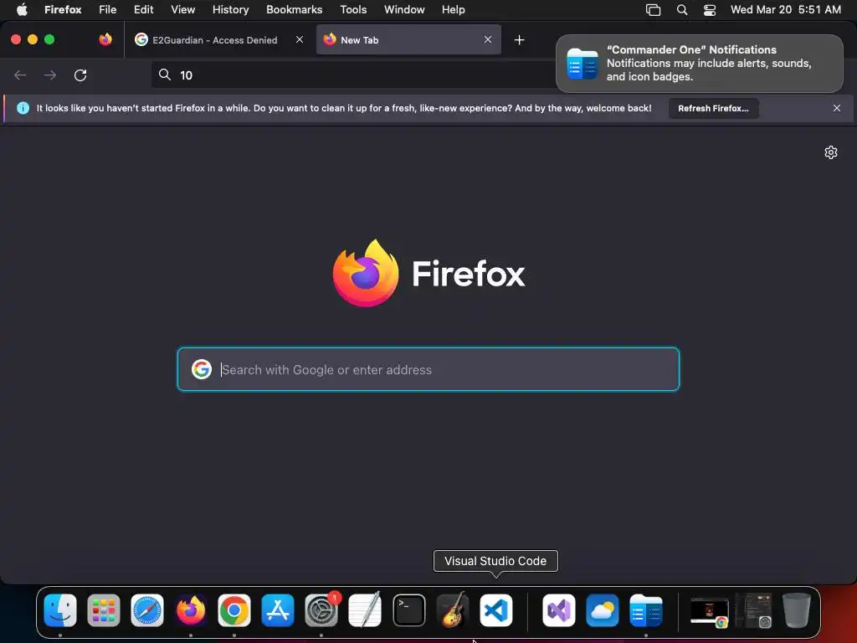Click the address bar search magnifier

[165, 75]
